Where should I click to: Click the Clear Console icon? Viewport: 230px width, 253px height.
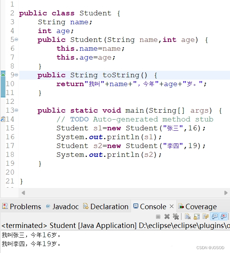coord(188,216)
